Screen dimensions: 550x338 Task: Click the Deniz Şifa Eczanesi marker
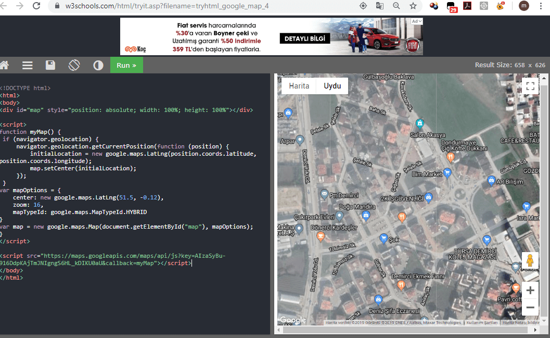click(x=378, y=299)
